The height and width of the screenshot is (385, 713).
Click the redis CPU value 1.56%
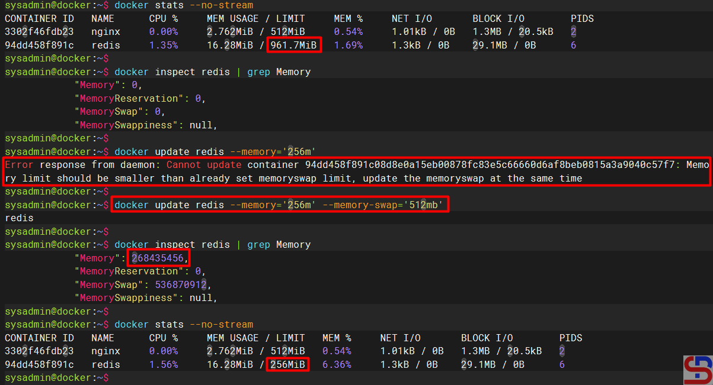[163, 365]
